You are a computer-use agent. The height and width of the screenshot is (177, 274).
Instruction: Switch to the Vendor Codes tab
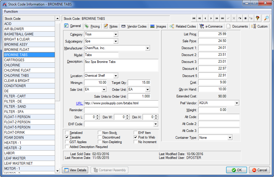pyautogui.click(x=134, y=26)
